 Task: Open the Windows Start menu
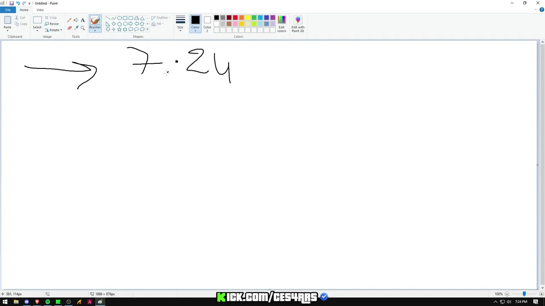(x=5, y=302)
